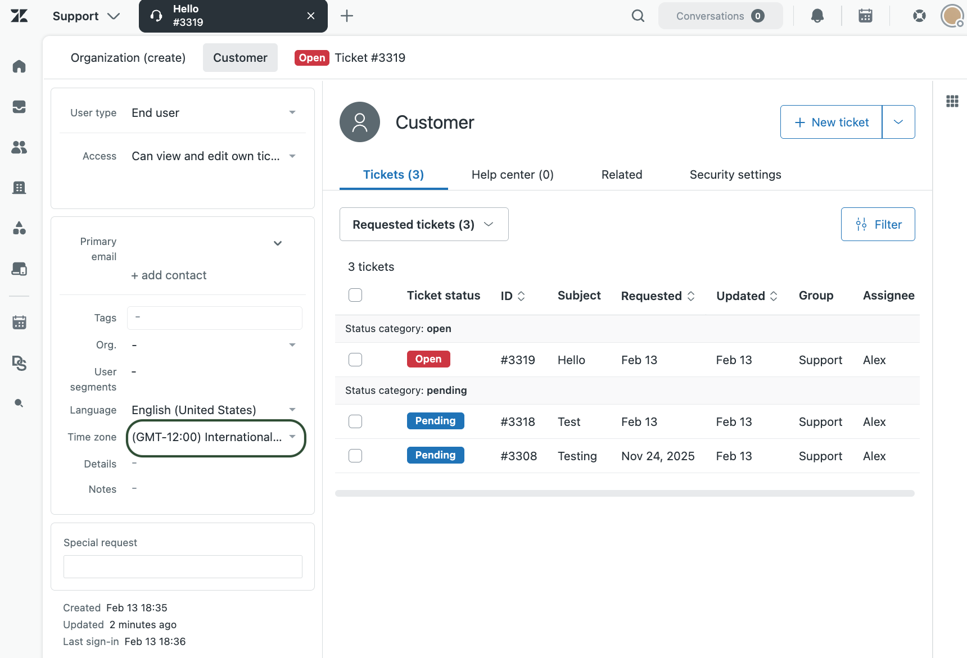Image resolution: width=967 pixels, height=658 pixels.
Task: Select the Views inbox icon in sidebar
Action: point(19,107)
